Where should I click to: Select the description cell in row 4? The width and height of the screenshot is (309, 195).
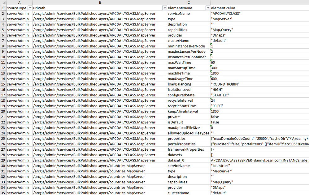click(189, 24)
